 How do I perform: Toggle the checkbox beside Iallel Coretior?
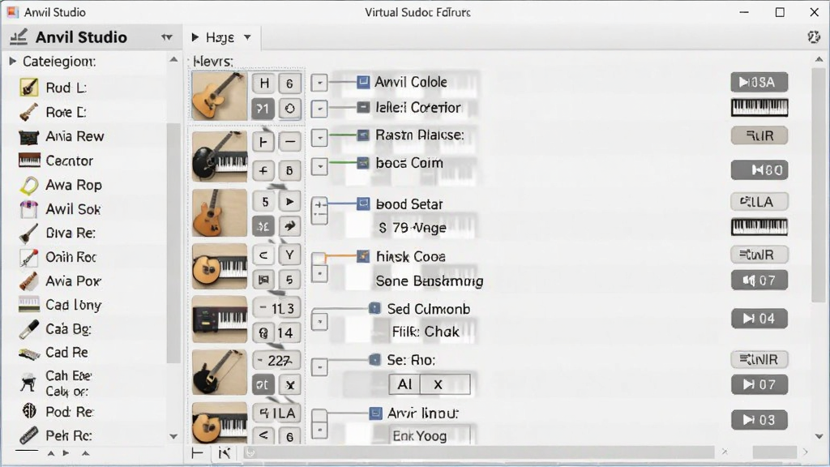coord(363,108)
